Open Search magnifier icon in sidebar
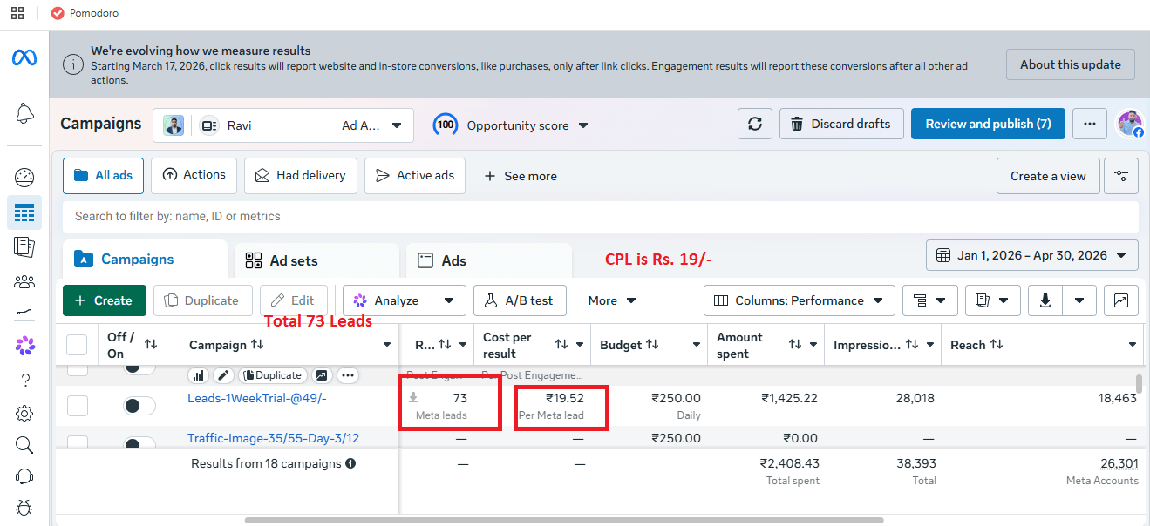The height and width of the screenshot is (526, 1150). tap(24, 445)
